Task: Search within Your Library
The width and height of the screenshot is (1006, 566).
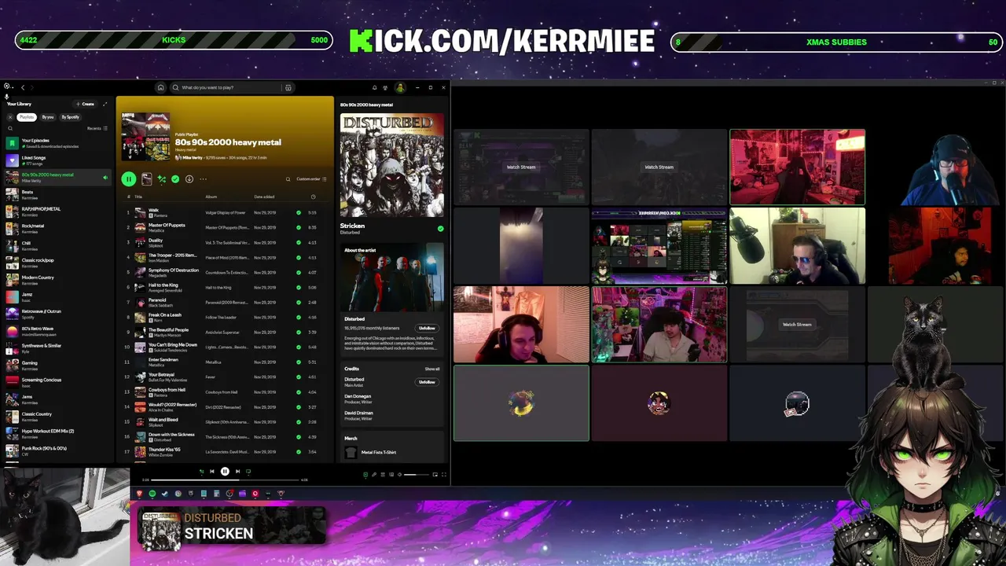Action: [10, 128]
